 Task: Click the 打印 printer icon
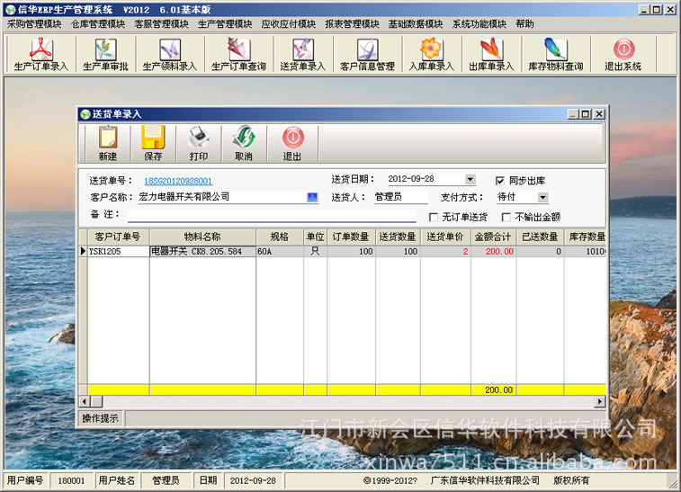click(x=199, y=144)
